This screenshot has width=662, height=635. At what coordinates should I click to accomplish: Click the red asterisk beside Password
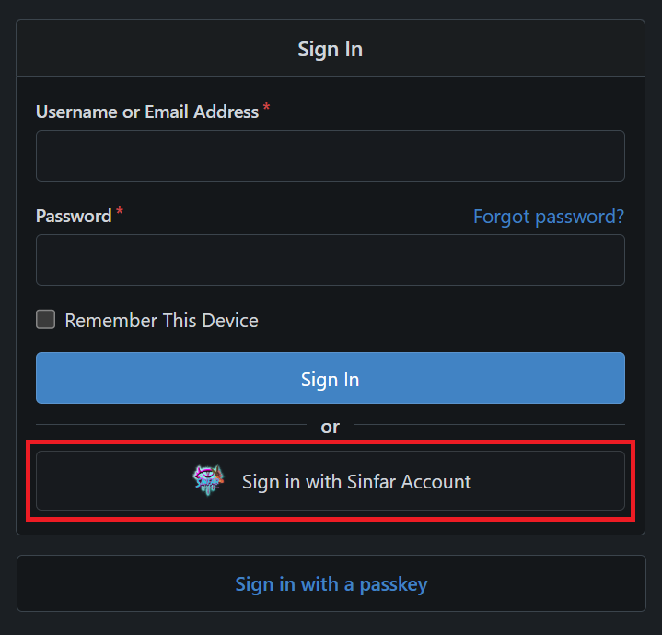(120, 211)
